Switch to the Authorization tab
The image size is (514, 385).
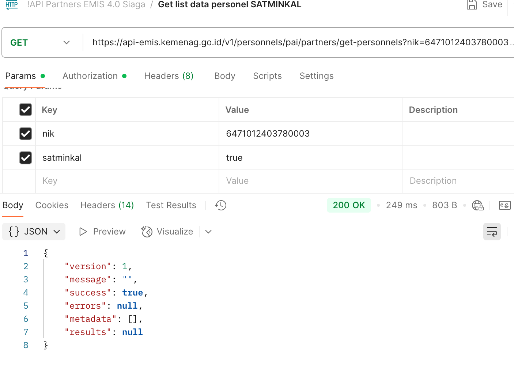pyautogui.click(x=90, y=76)
